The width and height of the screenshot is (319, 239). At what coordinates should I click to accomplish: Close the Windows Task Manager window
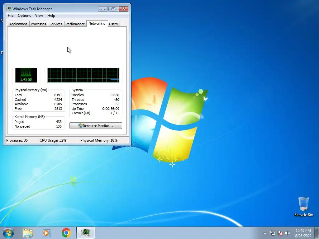click(x=123, y=9)
